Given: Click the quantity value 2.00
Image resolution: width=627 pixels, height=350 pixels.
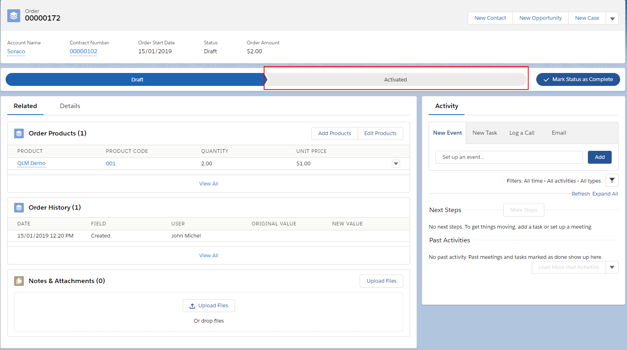Looking at the screenshot, I should coord(207,164).
